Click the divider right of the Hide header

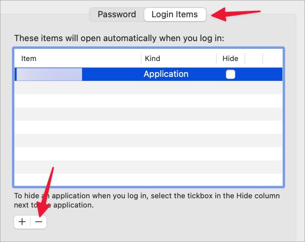tap(245, 58)
